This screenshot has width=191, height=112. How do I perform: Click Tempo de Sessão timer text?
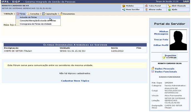coord(167,1)
